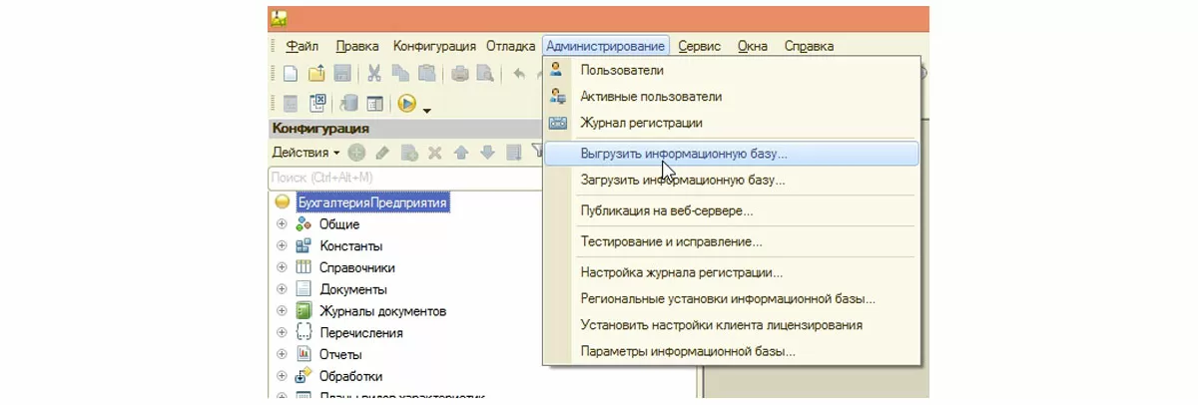Start debugging with the yellow play icon

click(x=406, y=103)
